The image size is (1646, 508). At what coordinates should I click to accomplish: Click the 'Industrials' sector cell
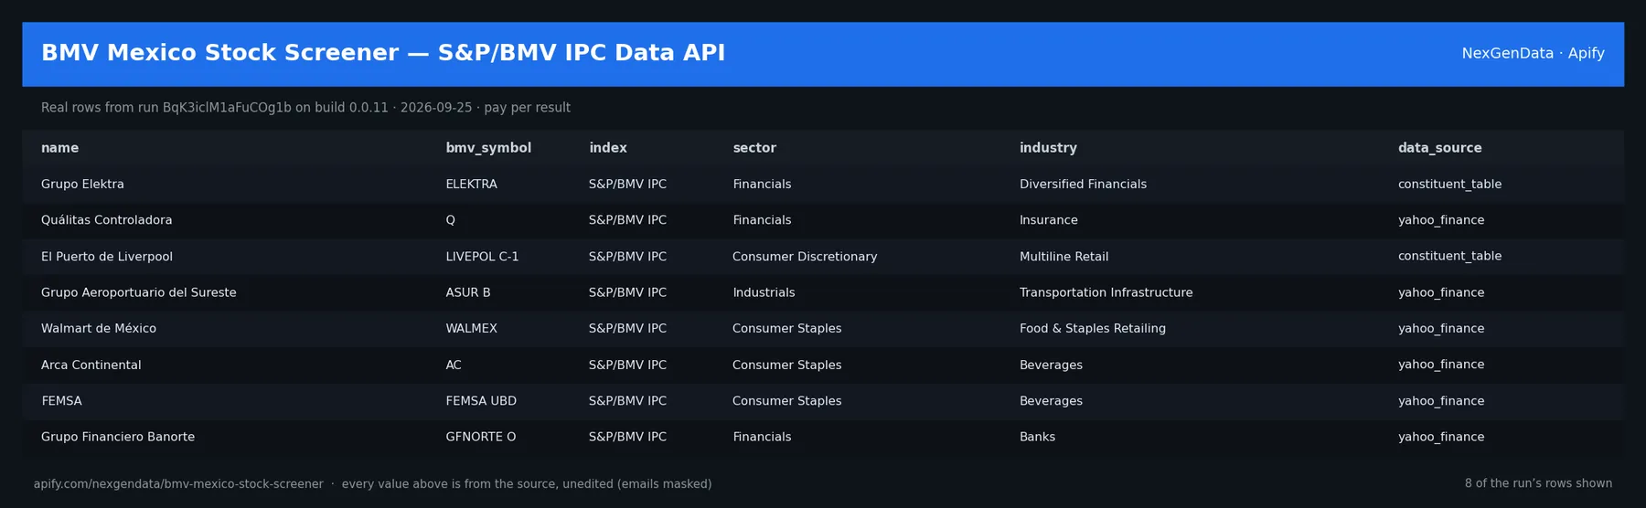(x=764, y=292)
